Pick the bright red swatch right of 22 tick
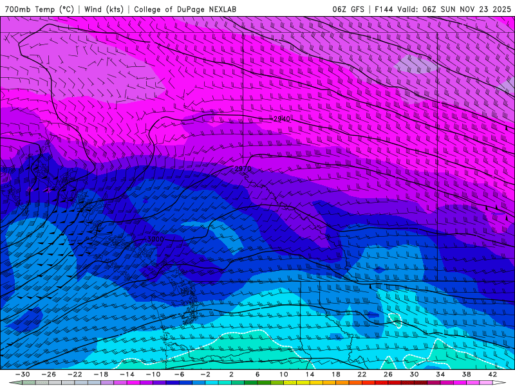515x386 pixels. (x=368, y=382)
